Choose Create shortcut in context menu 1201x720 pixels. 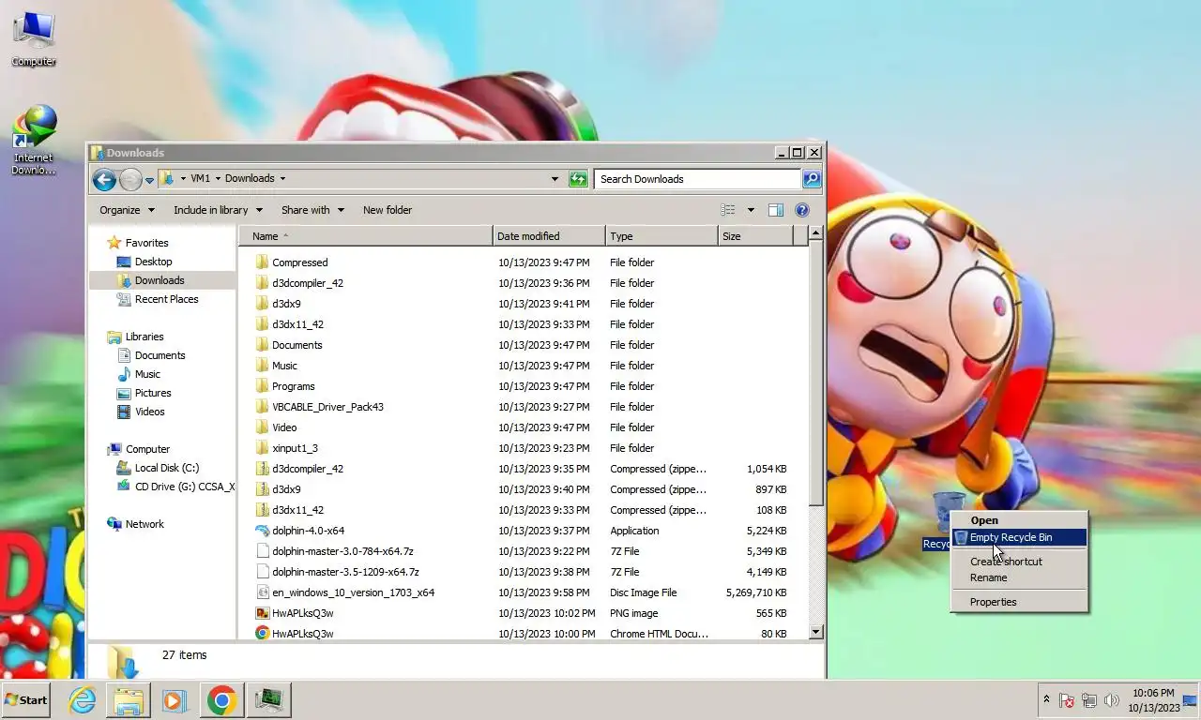[1006, 562]
